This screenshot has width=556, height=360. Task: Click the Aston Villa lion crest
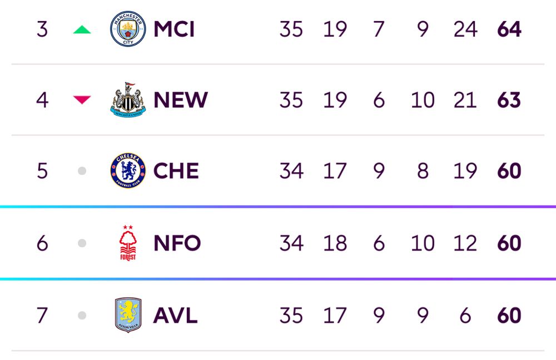pyautogui.click(x=128, y=315)
